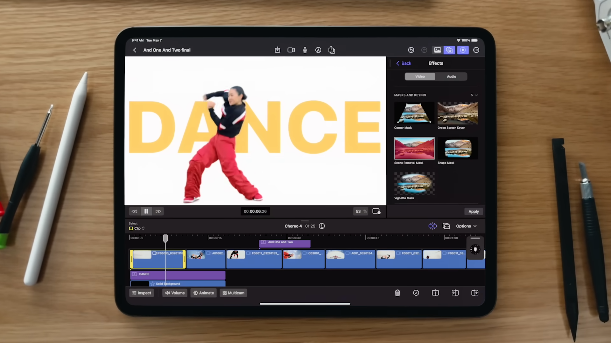The image size is (611, 343).
Task: Open the Volume controls
Action: 175,293
